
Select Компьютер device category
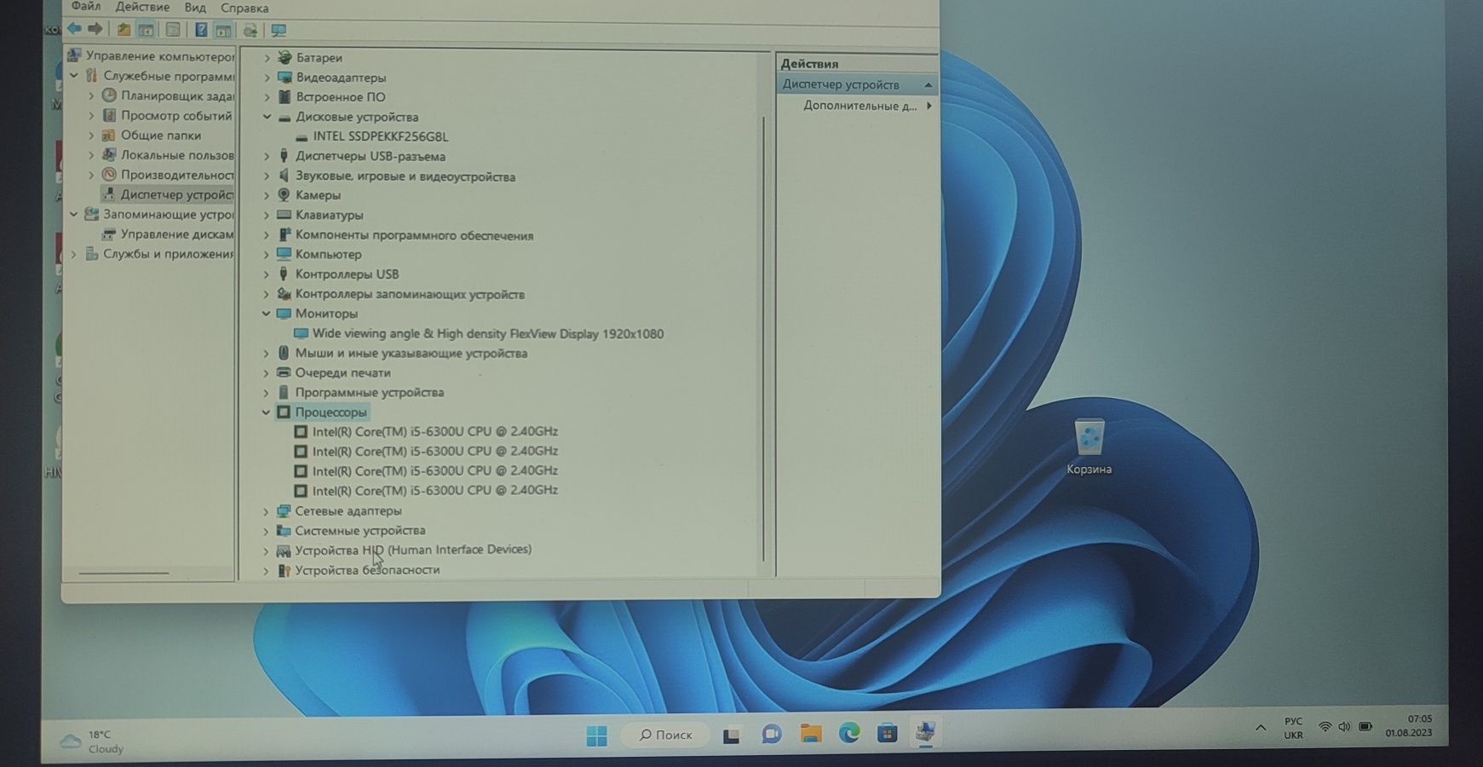[x=328, y=255]
